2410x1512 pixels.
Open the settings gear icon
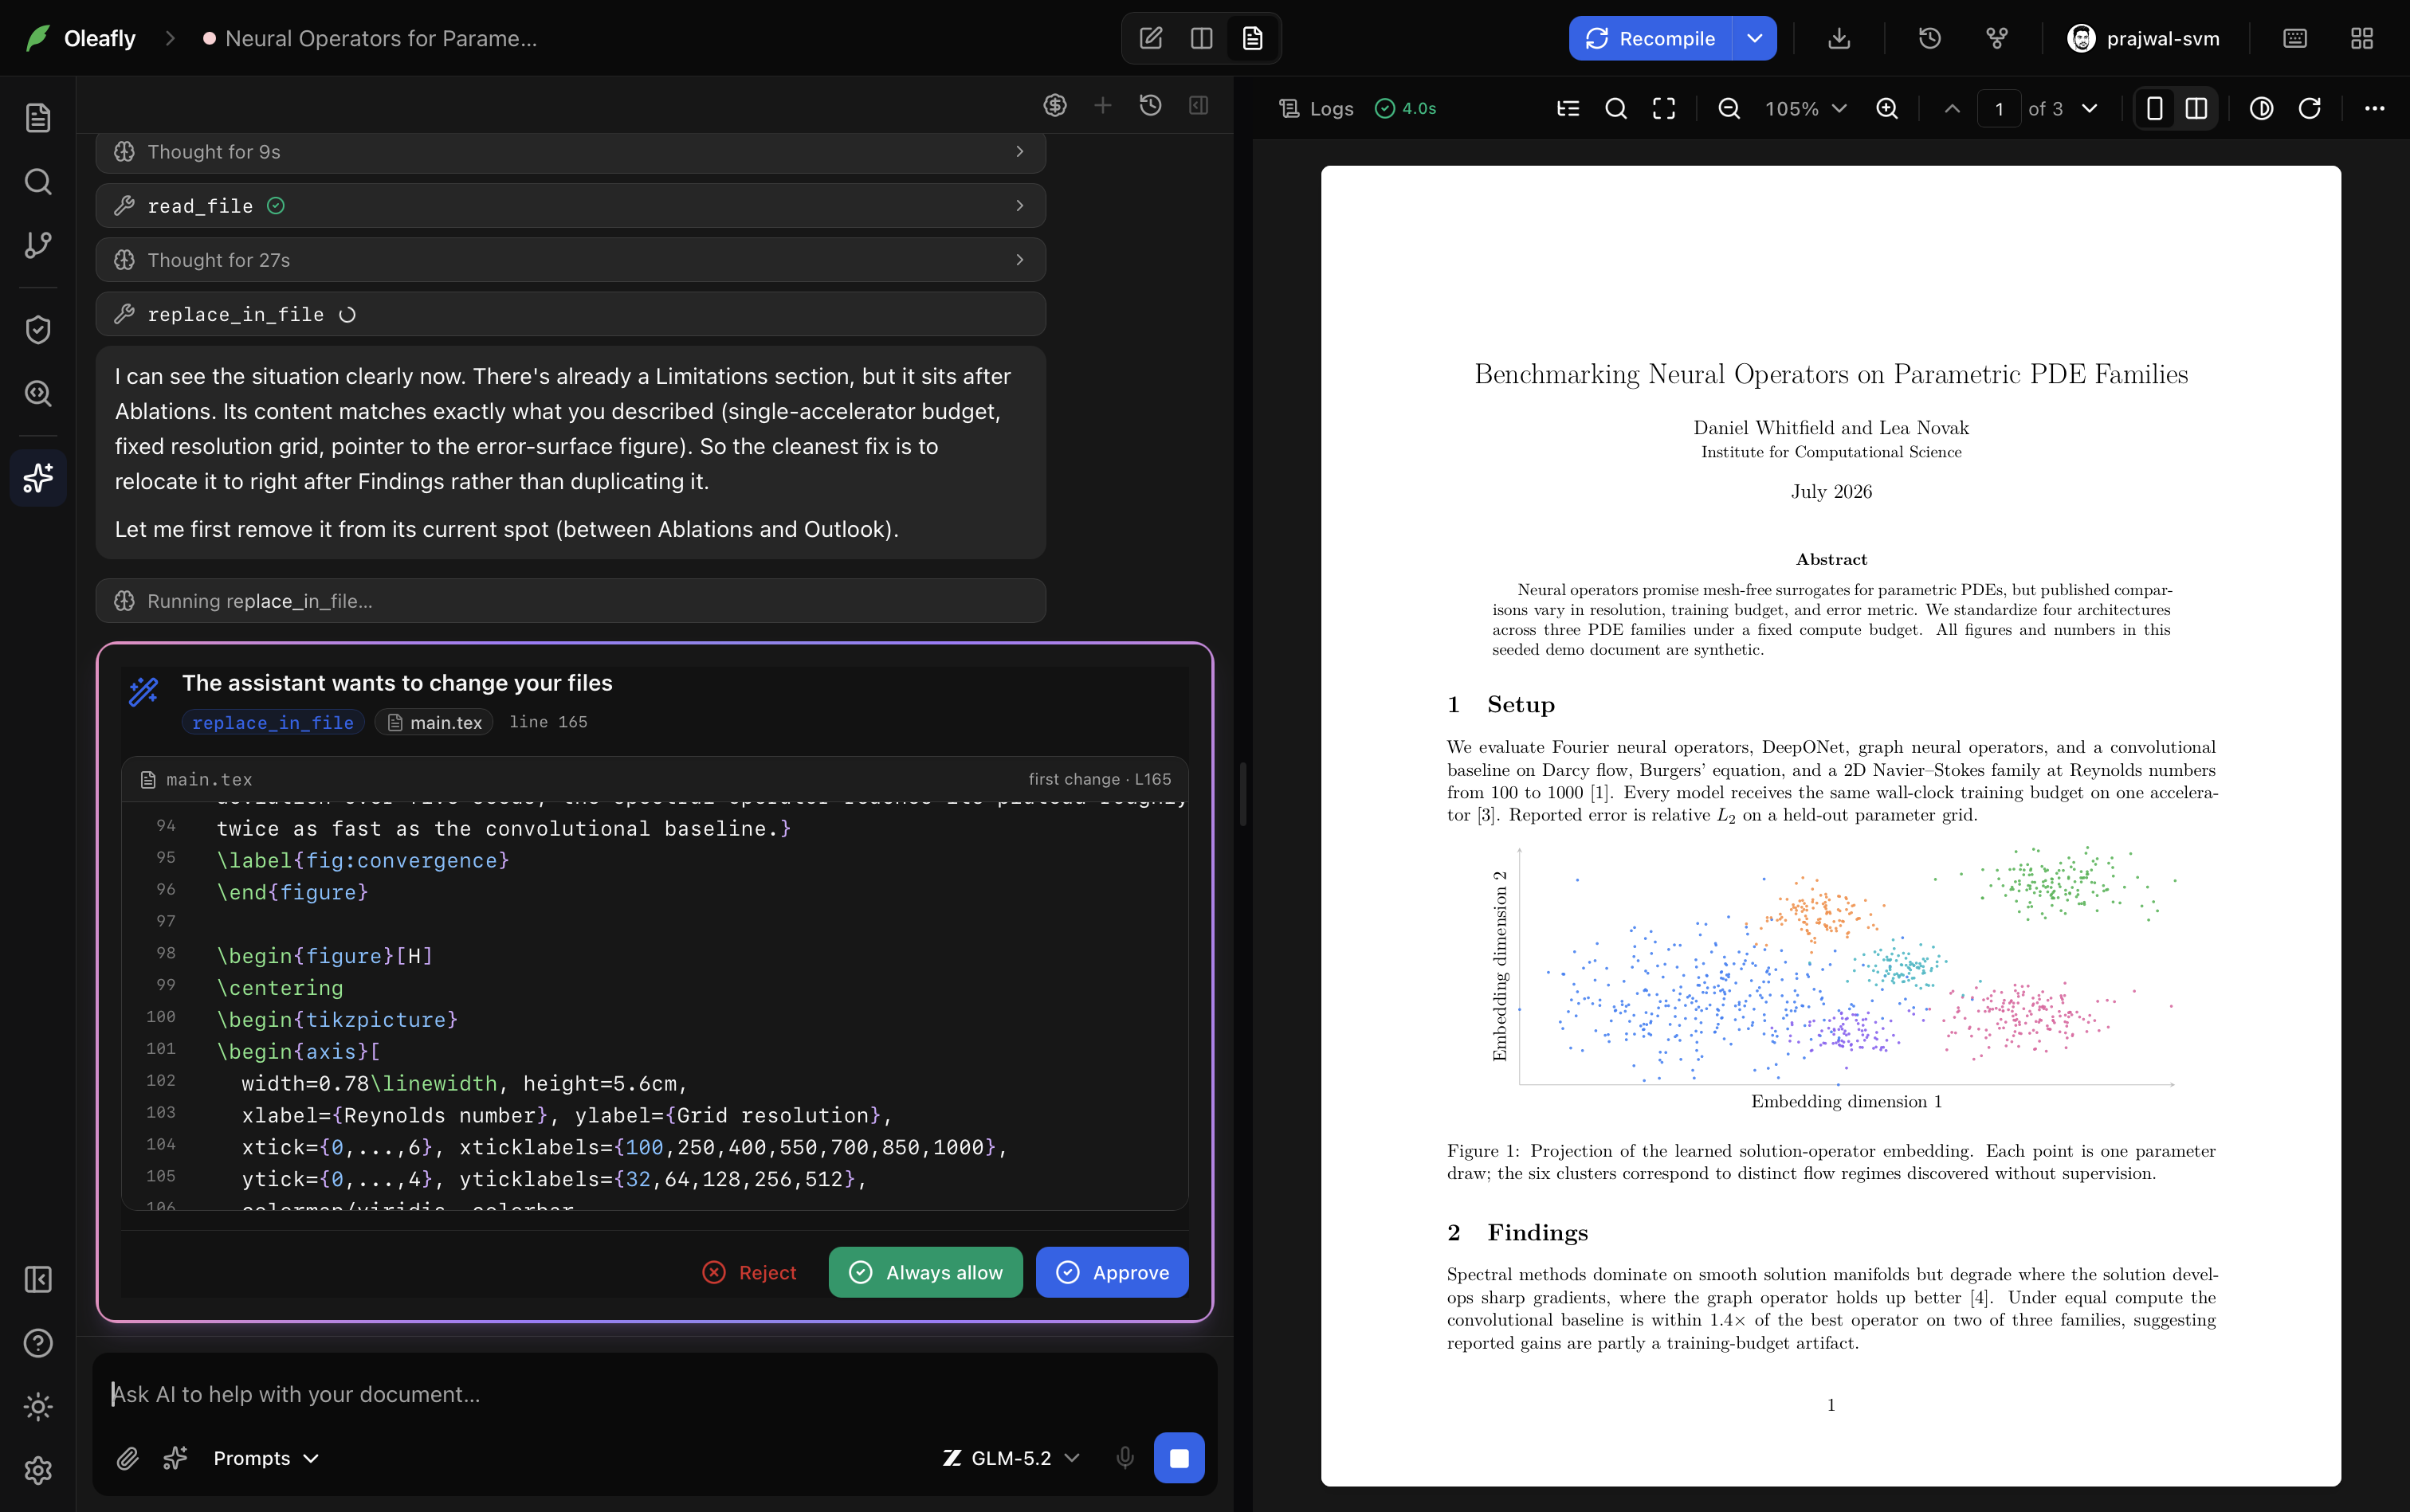38,1471
